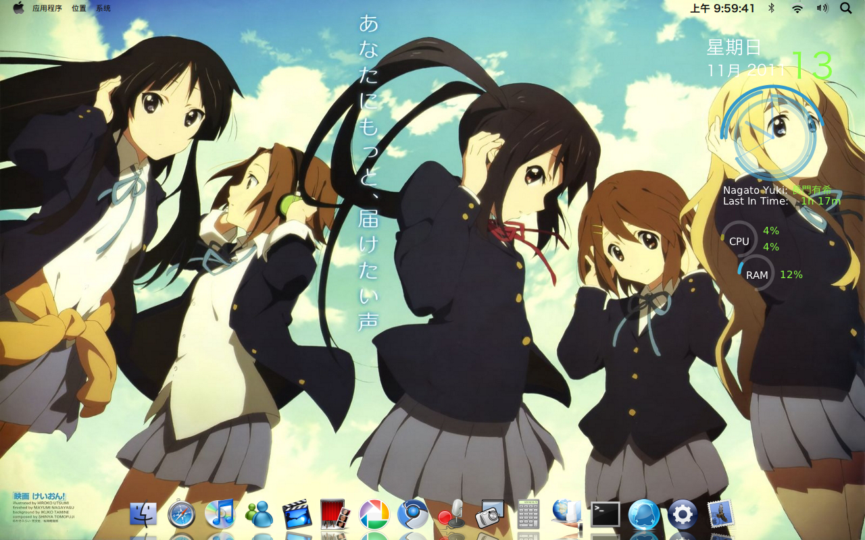Open the 位置 menu
This screenshot has height=540, width=865.
click(x=79, y=8)
